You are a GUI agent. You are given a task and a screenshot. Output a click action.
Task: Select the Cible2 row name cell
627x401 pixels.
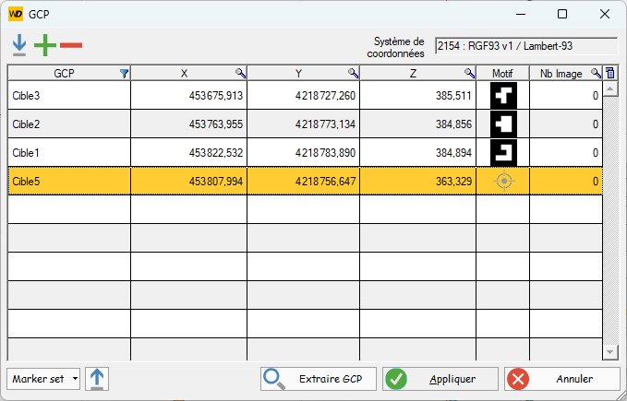pyautogui.click(x=69, y=124)
